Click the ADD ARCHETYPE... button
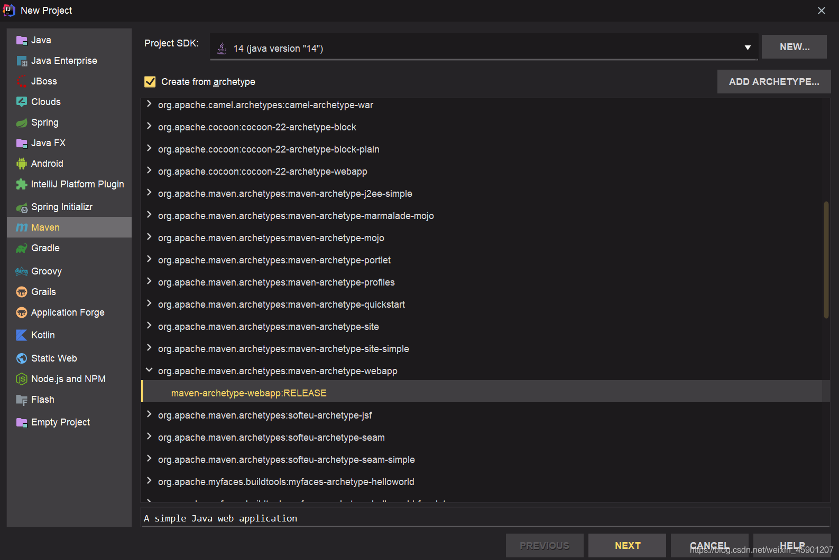 774,82
